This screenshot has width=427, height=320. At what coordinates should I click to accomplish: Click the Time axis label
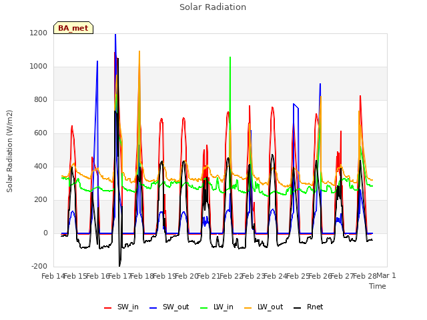click(378, 286)
